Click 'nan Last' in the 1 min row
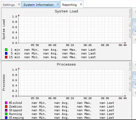 coord(88,50)
